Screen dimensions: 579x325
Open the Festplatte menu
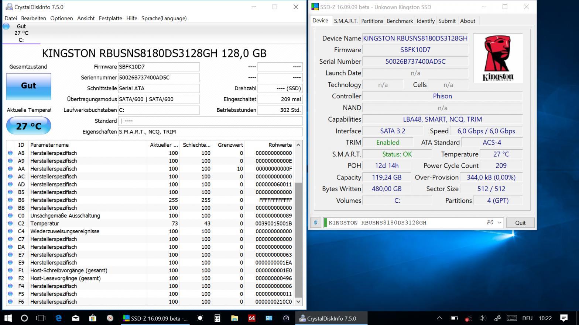(x=110, y=18)
